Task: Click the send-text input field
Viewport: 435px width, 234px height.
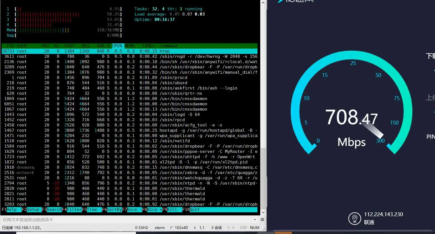Action: pyautogui.click(x=125, y=220)
